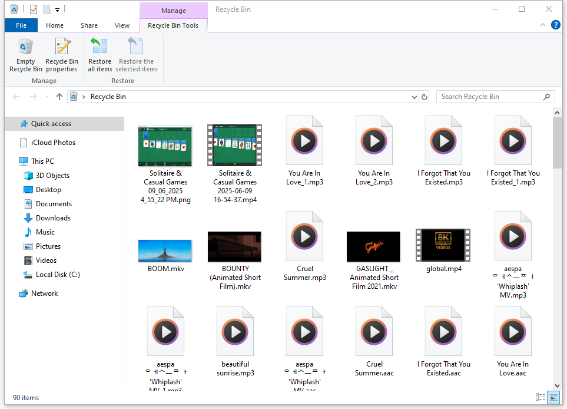The image size is (567, 409).
Task: Collapse the ribbon with the chevron
Action: 542,25
